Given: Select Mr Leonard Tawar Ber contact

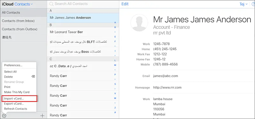Looking at the screenshot, I should (x=83, y=32).
